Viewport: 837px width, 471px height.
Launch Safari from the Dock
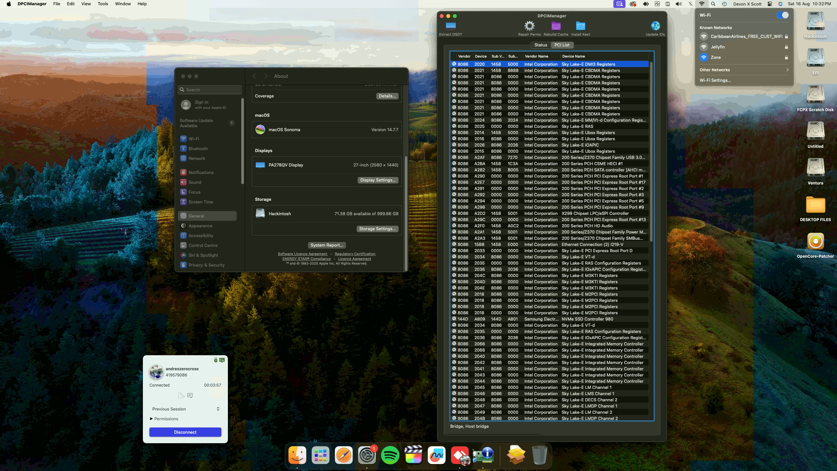click(x=344, y=455)
